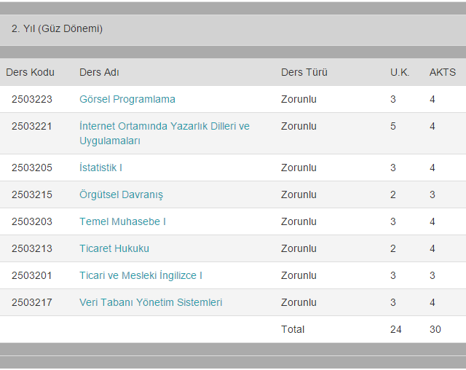Image resolution: width=466 pixels, height=370 pixels.
Task: Click the İstatistik I course link
Action: click(x=100, y=168)
